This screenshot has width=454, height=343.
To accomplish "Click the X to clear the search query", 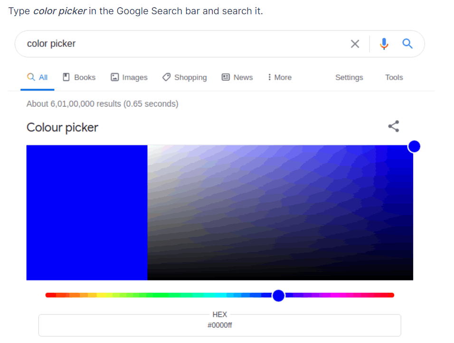I will click(x=355, y=43).
